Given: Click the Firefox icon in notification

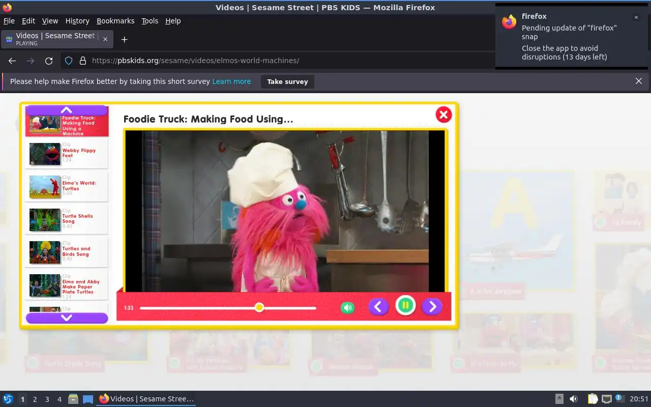Looking at the screenshot, I should tap(509, 22).
